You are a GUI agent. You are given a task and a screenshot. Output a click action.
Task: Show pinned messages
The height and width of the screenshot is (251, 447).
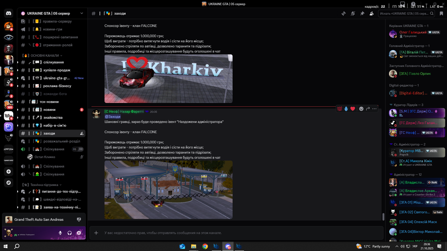pos(362,13)
